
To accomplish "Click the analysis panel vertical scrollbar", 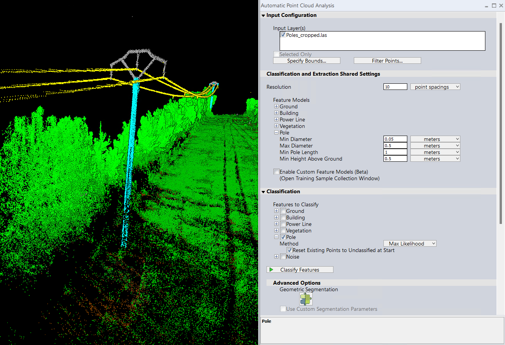I will pos(501,123).
